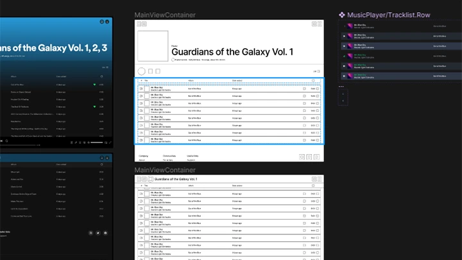Select small Guardians of the Galaxy Vol. 1 compact title

click(176, 179)
